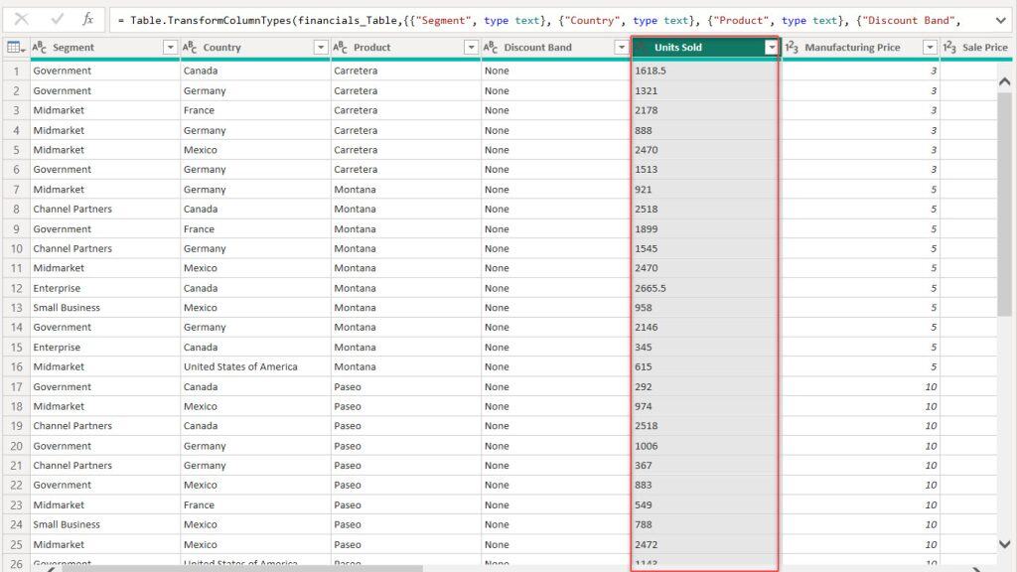
Task: Select the Sale Price column header
Action: (x=983, y=48)
